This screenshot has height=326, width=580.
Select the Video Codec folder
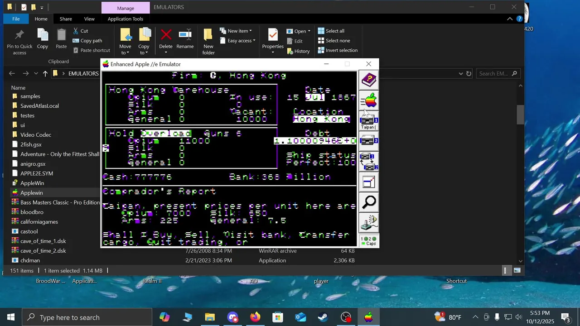point(36,135)
